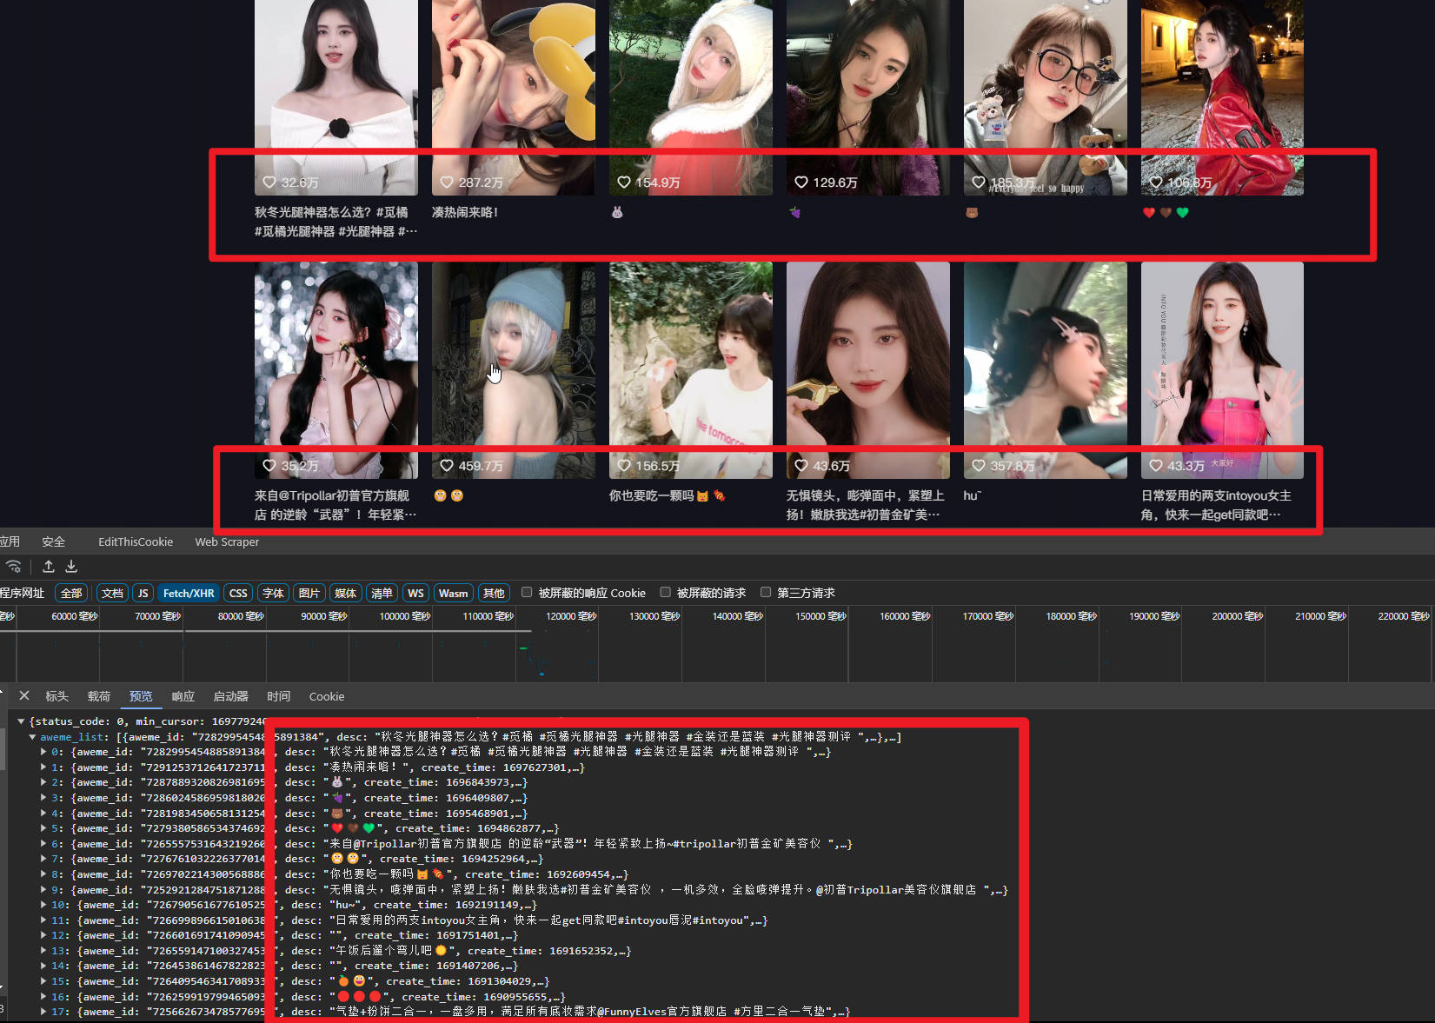The width and height of the screenshot is (1435, 1023).
Task: Click the heart icon on 129.6万 video
Action: coord(801,183)
